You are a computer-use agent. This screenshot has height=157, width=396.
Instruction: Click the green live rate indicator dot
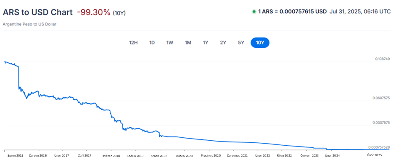coord(254,12)
